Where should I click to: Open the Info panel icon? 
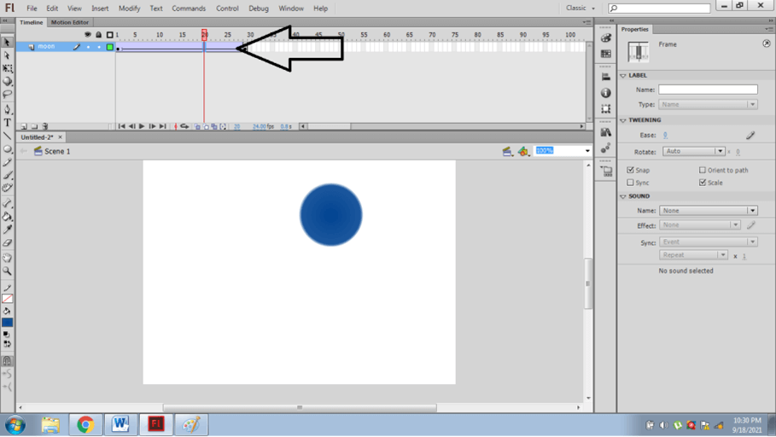pyautogui.click(x=606, y=93)
